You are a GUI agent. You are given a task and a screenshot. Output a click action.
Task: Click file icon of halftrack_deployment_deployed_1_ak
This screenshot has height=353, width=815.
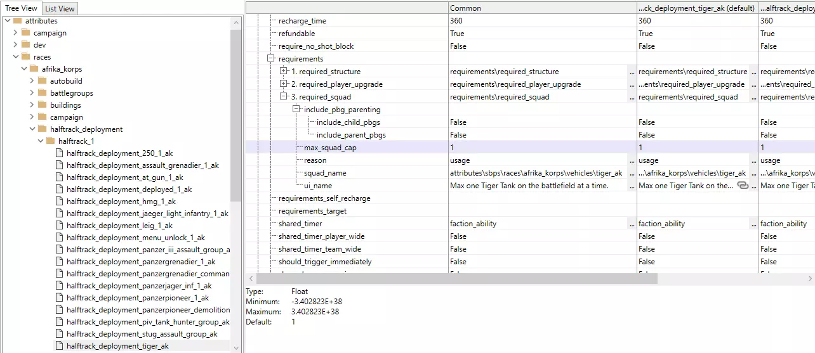pos(60,189)
